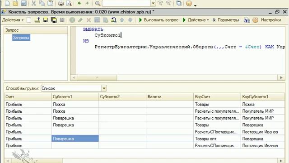Open the search field dropdown arrow

[x=153, y=3]
